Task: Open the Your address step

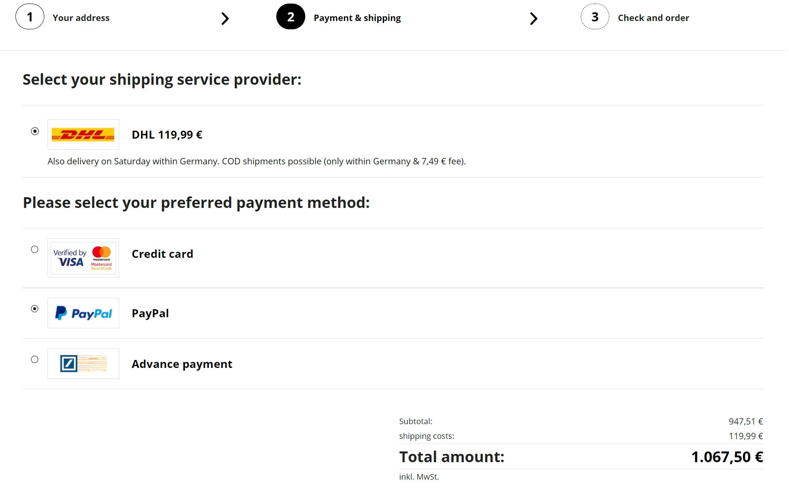Action: pyautogui.click(x=81, y=18)
